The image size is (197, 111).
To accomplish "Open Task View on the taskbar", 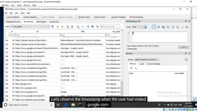I will [58, 105].
